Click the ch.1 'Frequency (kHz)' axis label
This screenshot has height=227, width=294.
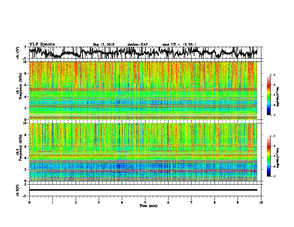point(21,86)
